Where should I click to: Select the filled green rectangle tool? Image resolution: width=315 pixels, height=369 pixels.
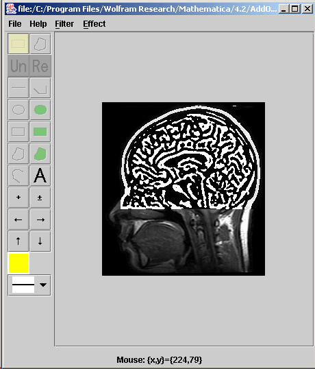[x=40, y=132]
